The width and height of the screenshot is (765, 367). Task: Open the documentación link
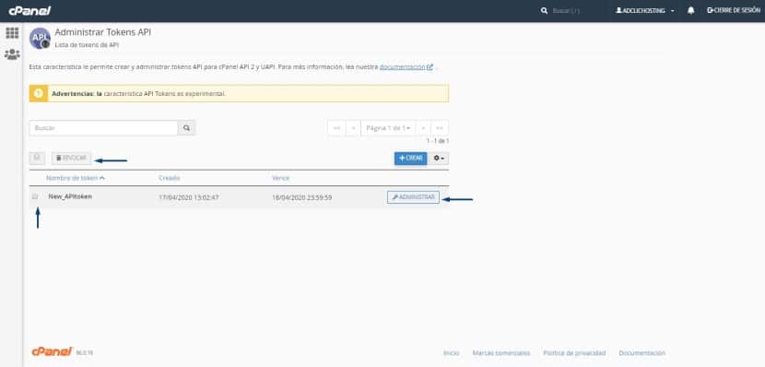point(406,67)
